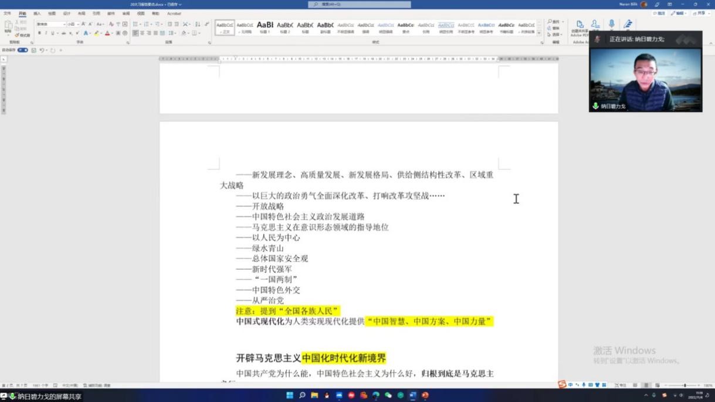
Task: Adjust the zoom slider in status bar
Action: 684,385
